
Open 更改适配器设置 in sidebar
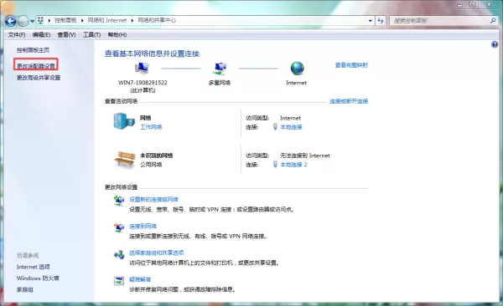[36, 66]
